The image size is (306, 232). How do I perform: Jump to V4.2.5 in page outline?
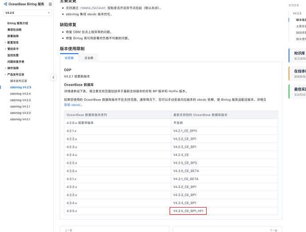click(297, 13)
